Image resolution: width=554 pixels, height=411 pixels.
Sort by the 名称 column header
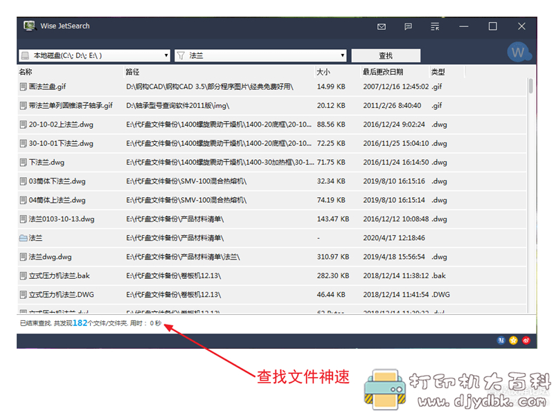click(26, 72)
